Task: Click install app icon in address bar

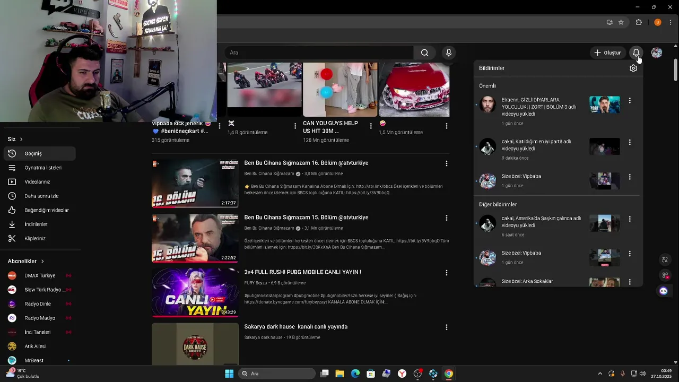Action: click(610, 22)
